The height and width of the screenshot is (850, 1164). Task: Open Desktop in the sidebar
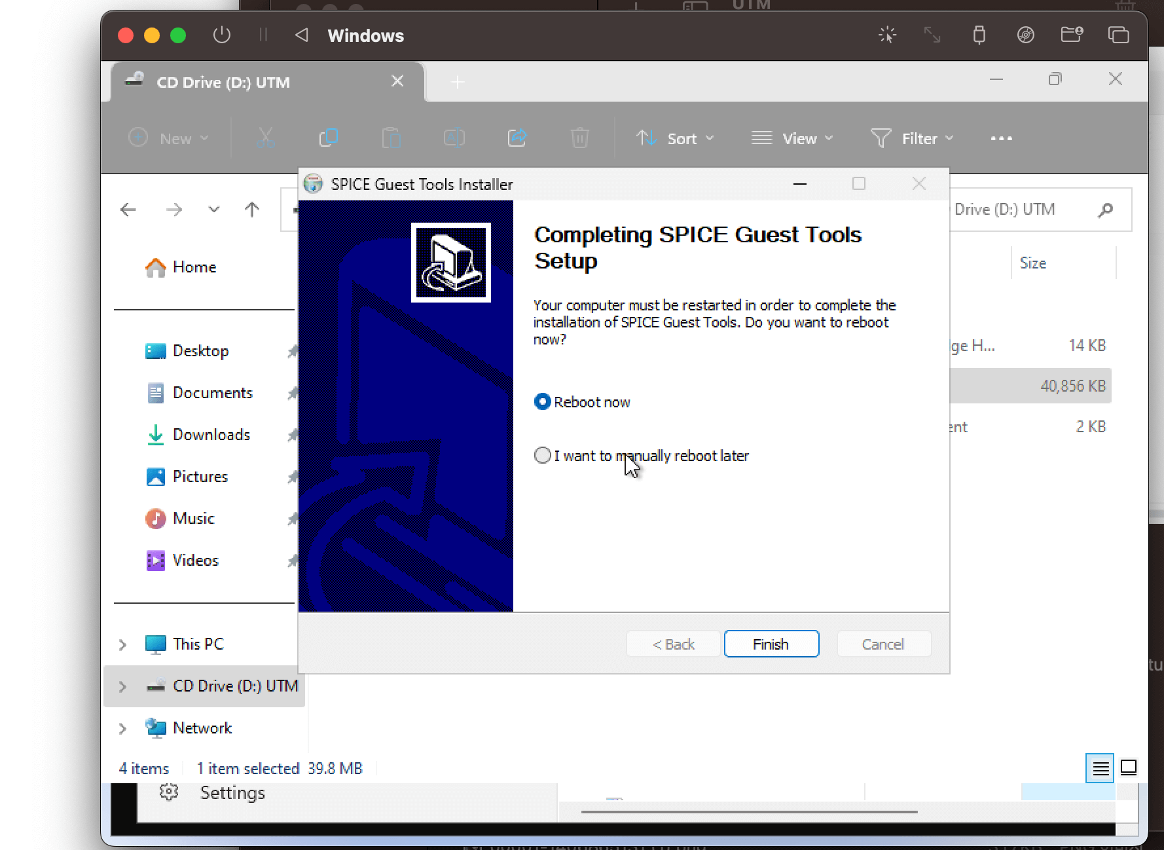(x=187, y=351)
